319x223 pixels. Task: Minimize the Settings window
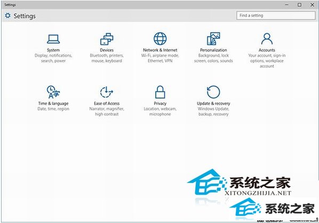point(287,5)
